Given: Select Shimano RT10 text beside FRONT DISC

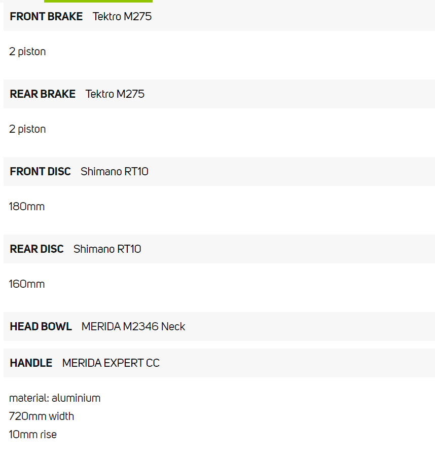Looking at the screenshot, I should [x=115, y=172].
